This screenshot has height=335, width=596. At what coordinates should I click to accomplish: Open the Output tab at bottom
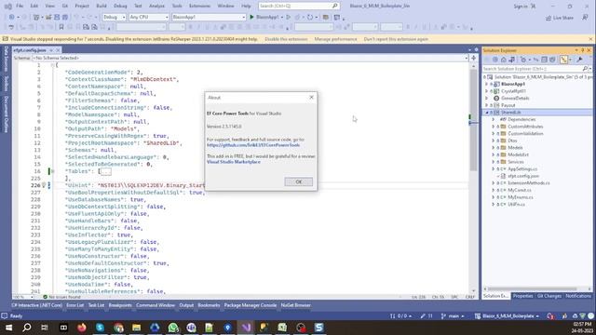(186, 305)
